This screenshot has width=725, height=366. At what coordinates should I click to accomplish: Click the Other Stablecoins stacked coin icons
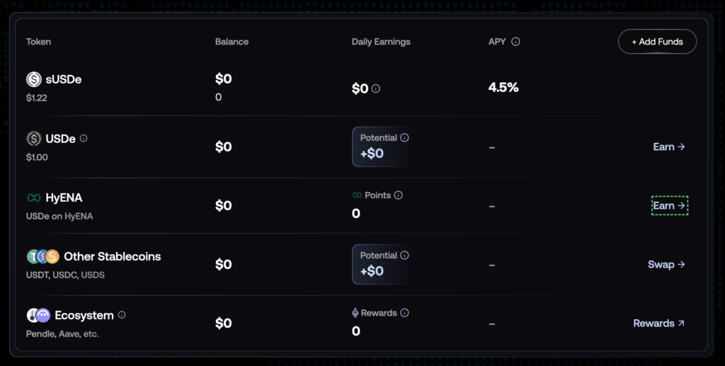(42, 256)
